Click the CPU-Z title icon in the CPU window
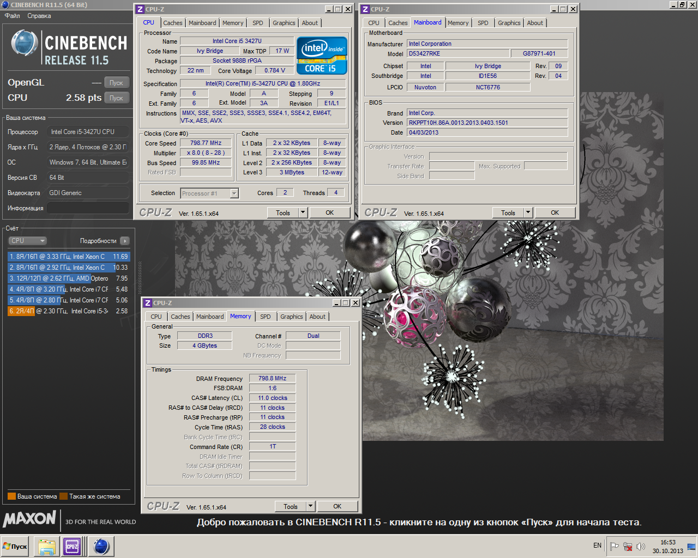 (x=140, y=9)
